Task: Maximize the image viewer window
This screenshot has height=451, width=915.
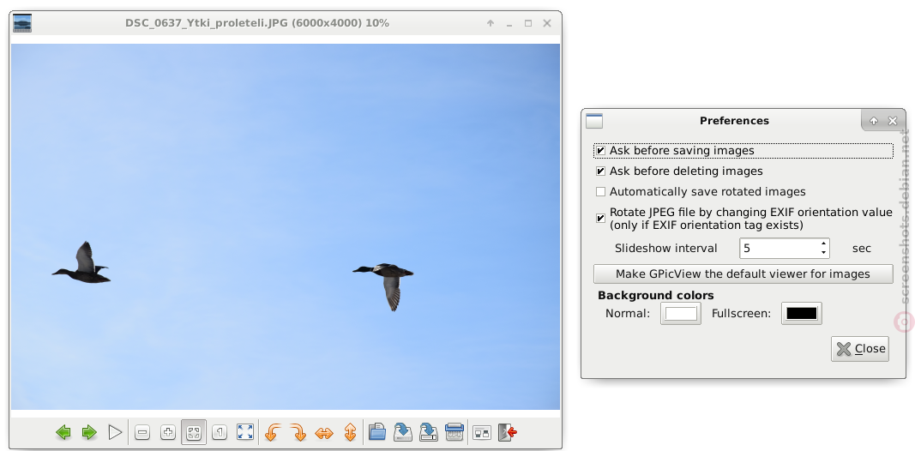Action: tap(528, 23)
